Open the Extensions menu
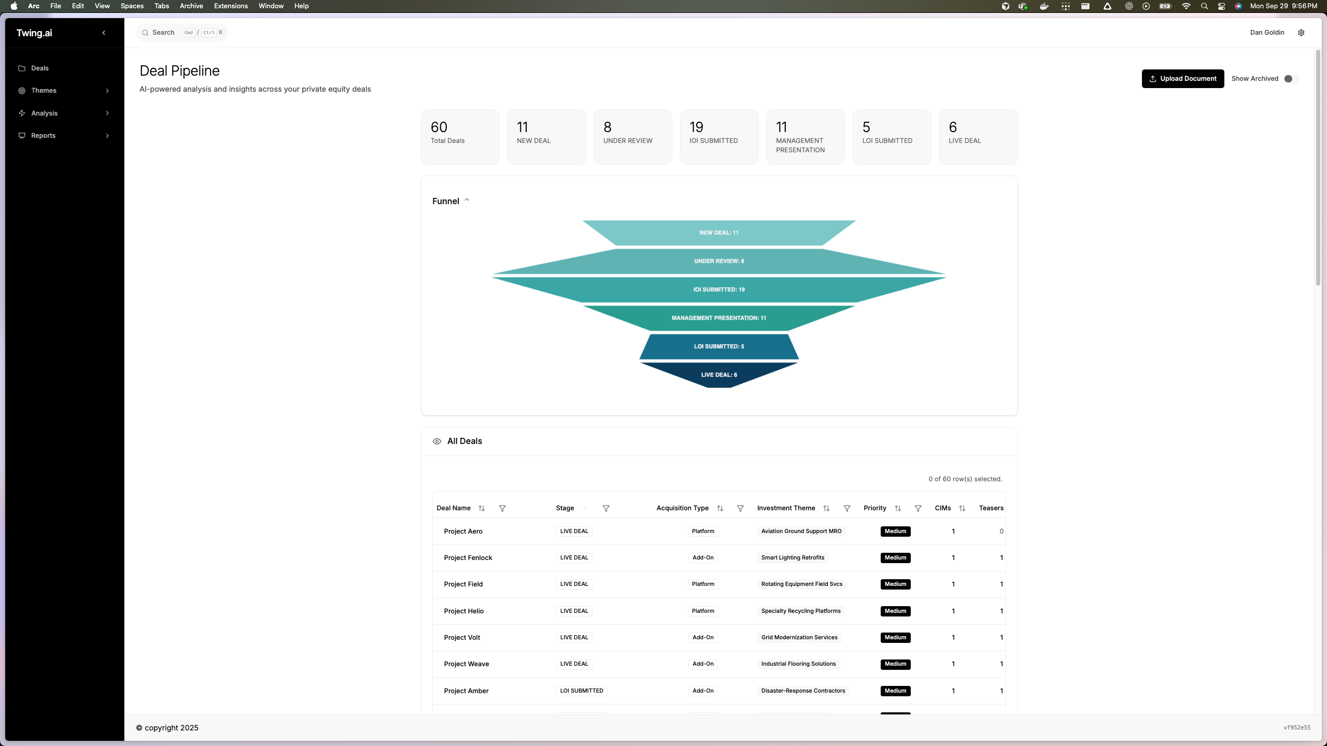 coord(231,6)
